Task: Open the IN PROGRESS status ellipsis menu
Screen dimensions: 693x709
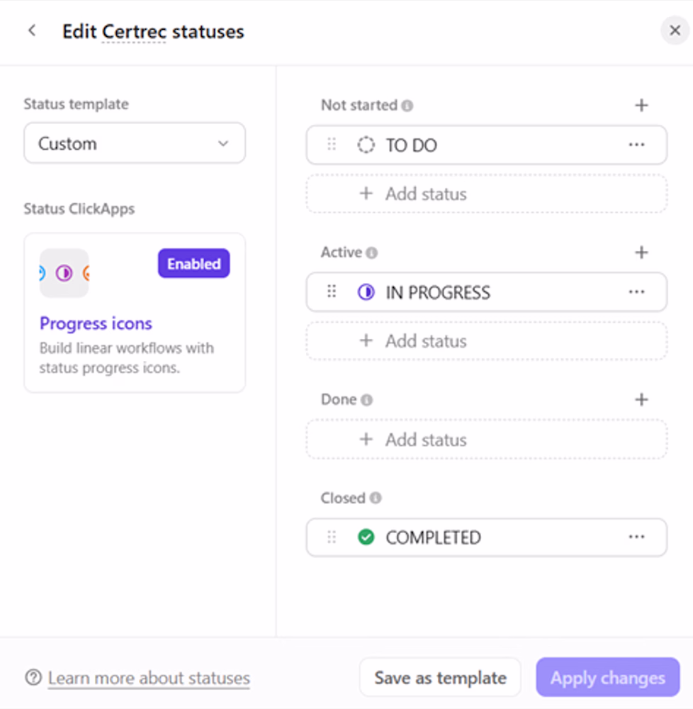Action: click(x=636, y=292)
